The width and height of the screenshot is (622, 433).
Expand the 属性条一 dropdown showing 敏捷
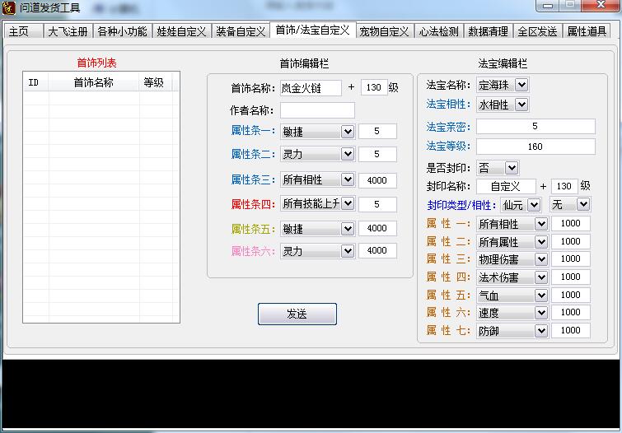(347, 132)
